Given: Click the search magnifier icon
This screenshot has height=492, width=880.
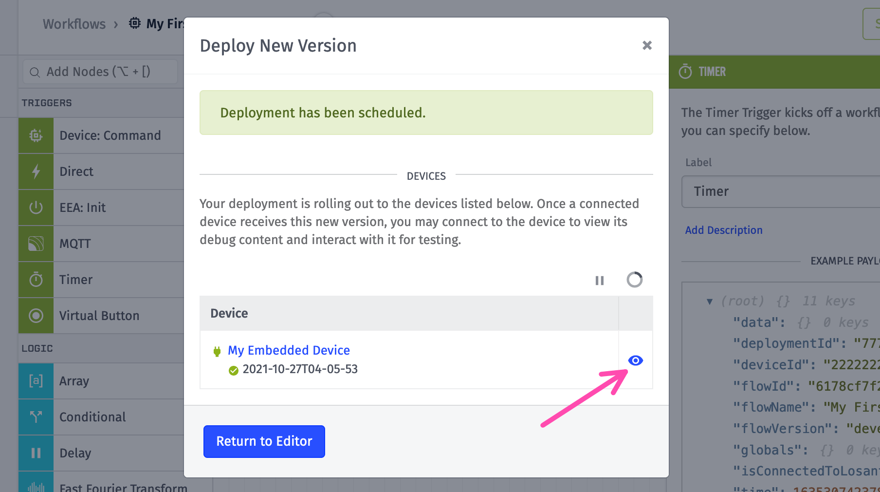Looking at the screenshot, I should point(35,72).
